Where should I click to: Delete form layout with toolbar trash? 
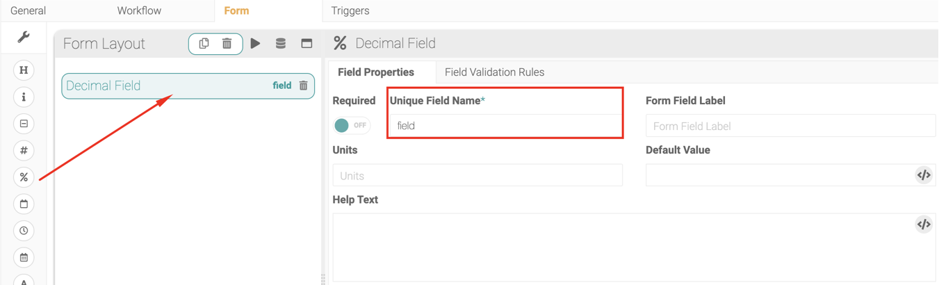pos(227,44)
